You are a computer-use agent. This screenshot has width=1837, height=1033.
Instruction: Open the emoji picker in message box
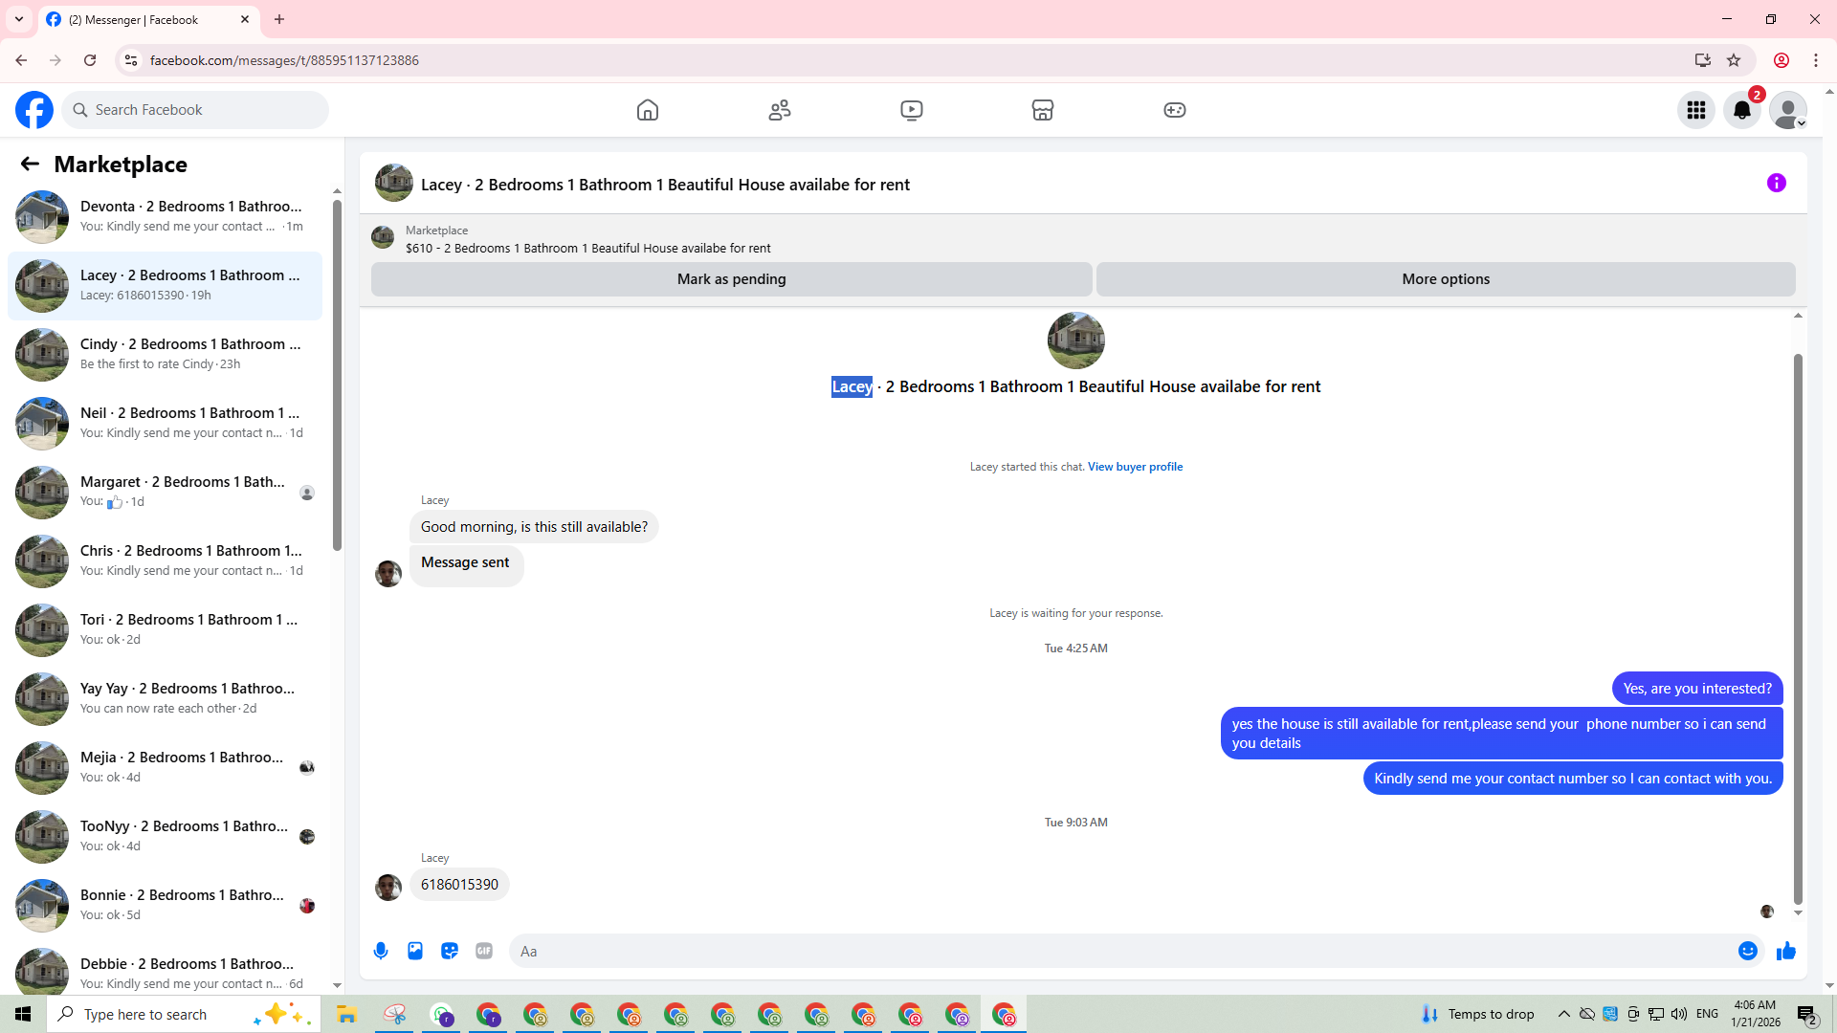click(x=1747, y=951)
